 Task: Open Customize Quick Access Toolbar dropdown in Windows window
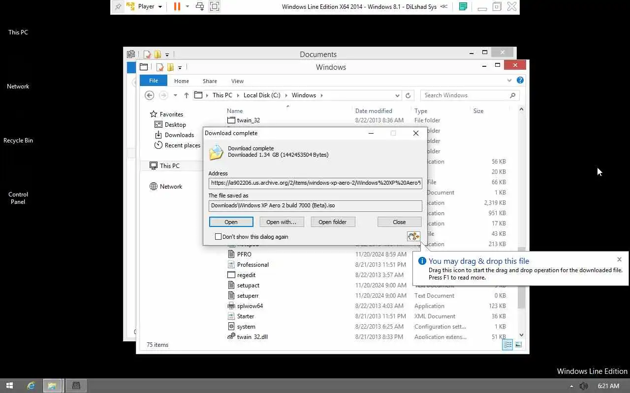pos(180,67)
